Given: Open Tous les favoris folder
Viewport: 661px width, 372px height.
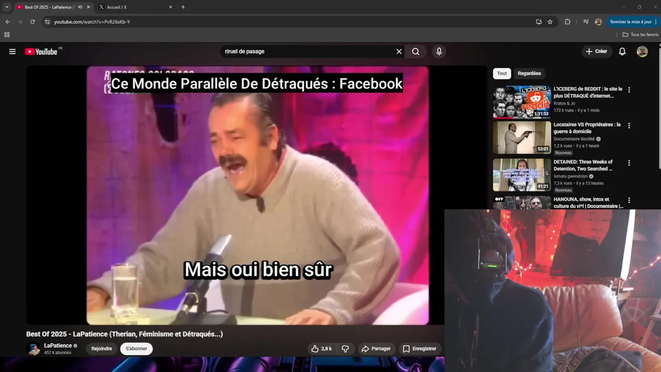Looking at the screenshot, I should [x=640, y=35].
